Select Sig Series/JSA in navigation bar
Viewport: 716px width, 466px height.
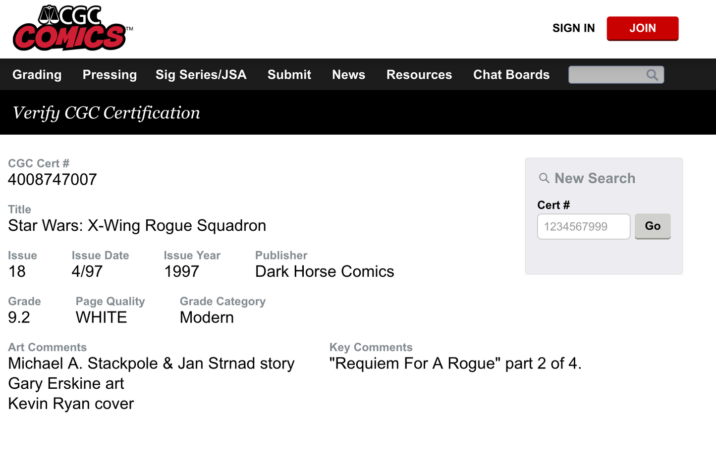click(x=201, y=75)
